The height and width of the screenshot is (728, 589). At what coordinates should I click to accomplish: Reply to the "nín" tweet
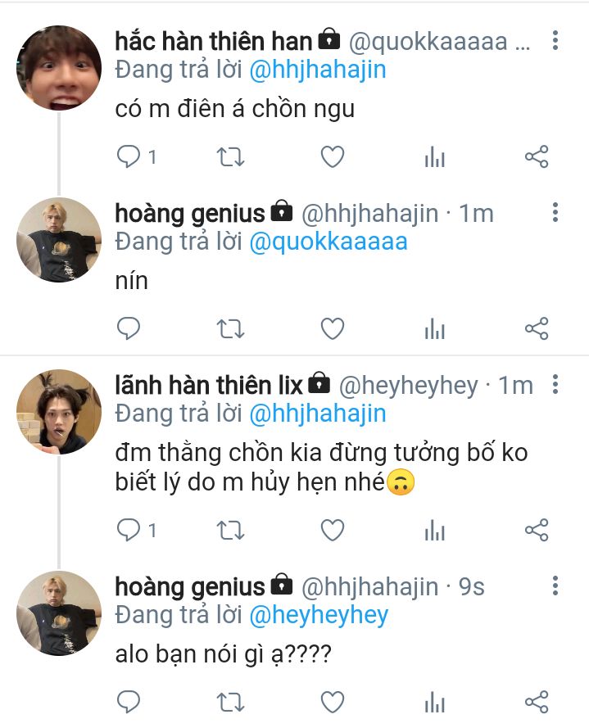pos(129,328)
